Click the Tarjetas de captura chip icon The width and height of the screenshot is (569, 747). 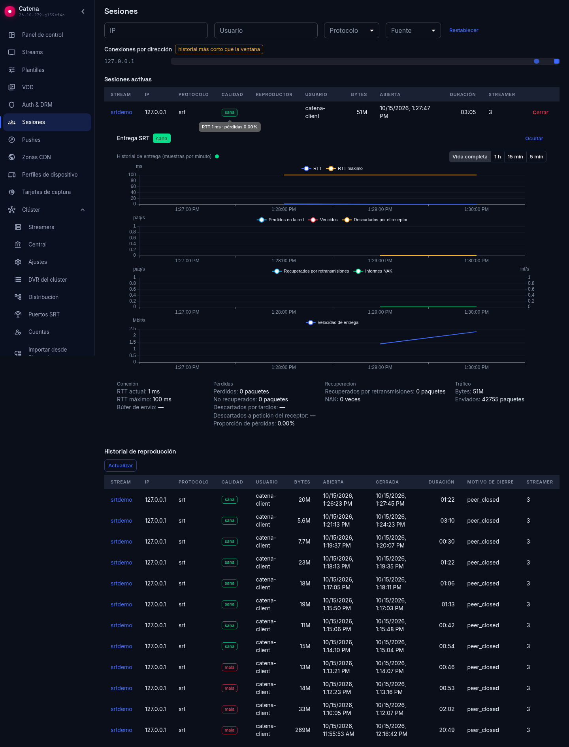(x=12, y=192)
